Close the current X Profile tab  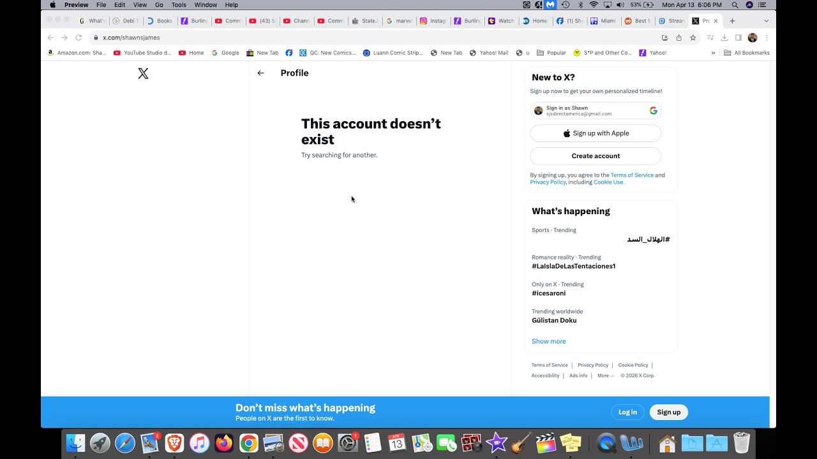(x=716, y=21)
